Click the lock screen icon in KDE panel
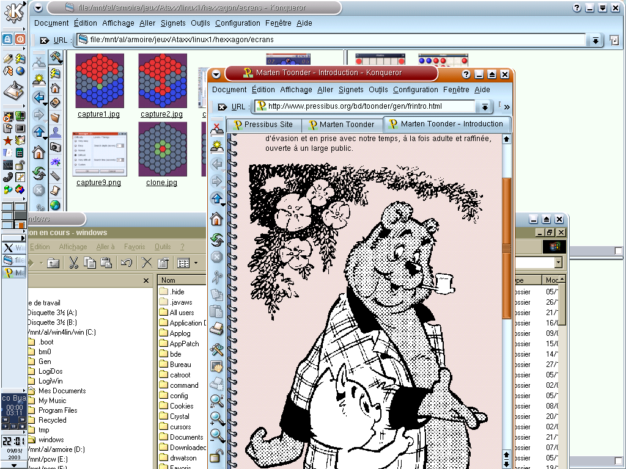626x469 pixels. pyautogui.click(x=7, y=39)
